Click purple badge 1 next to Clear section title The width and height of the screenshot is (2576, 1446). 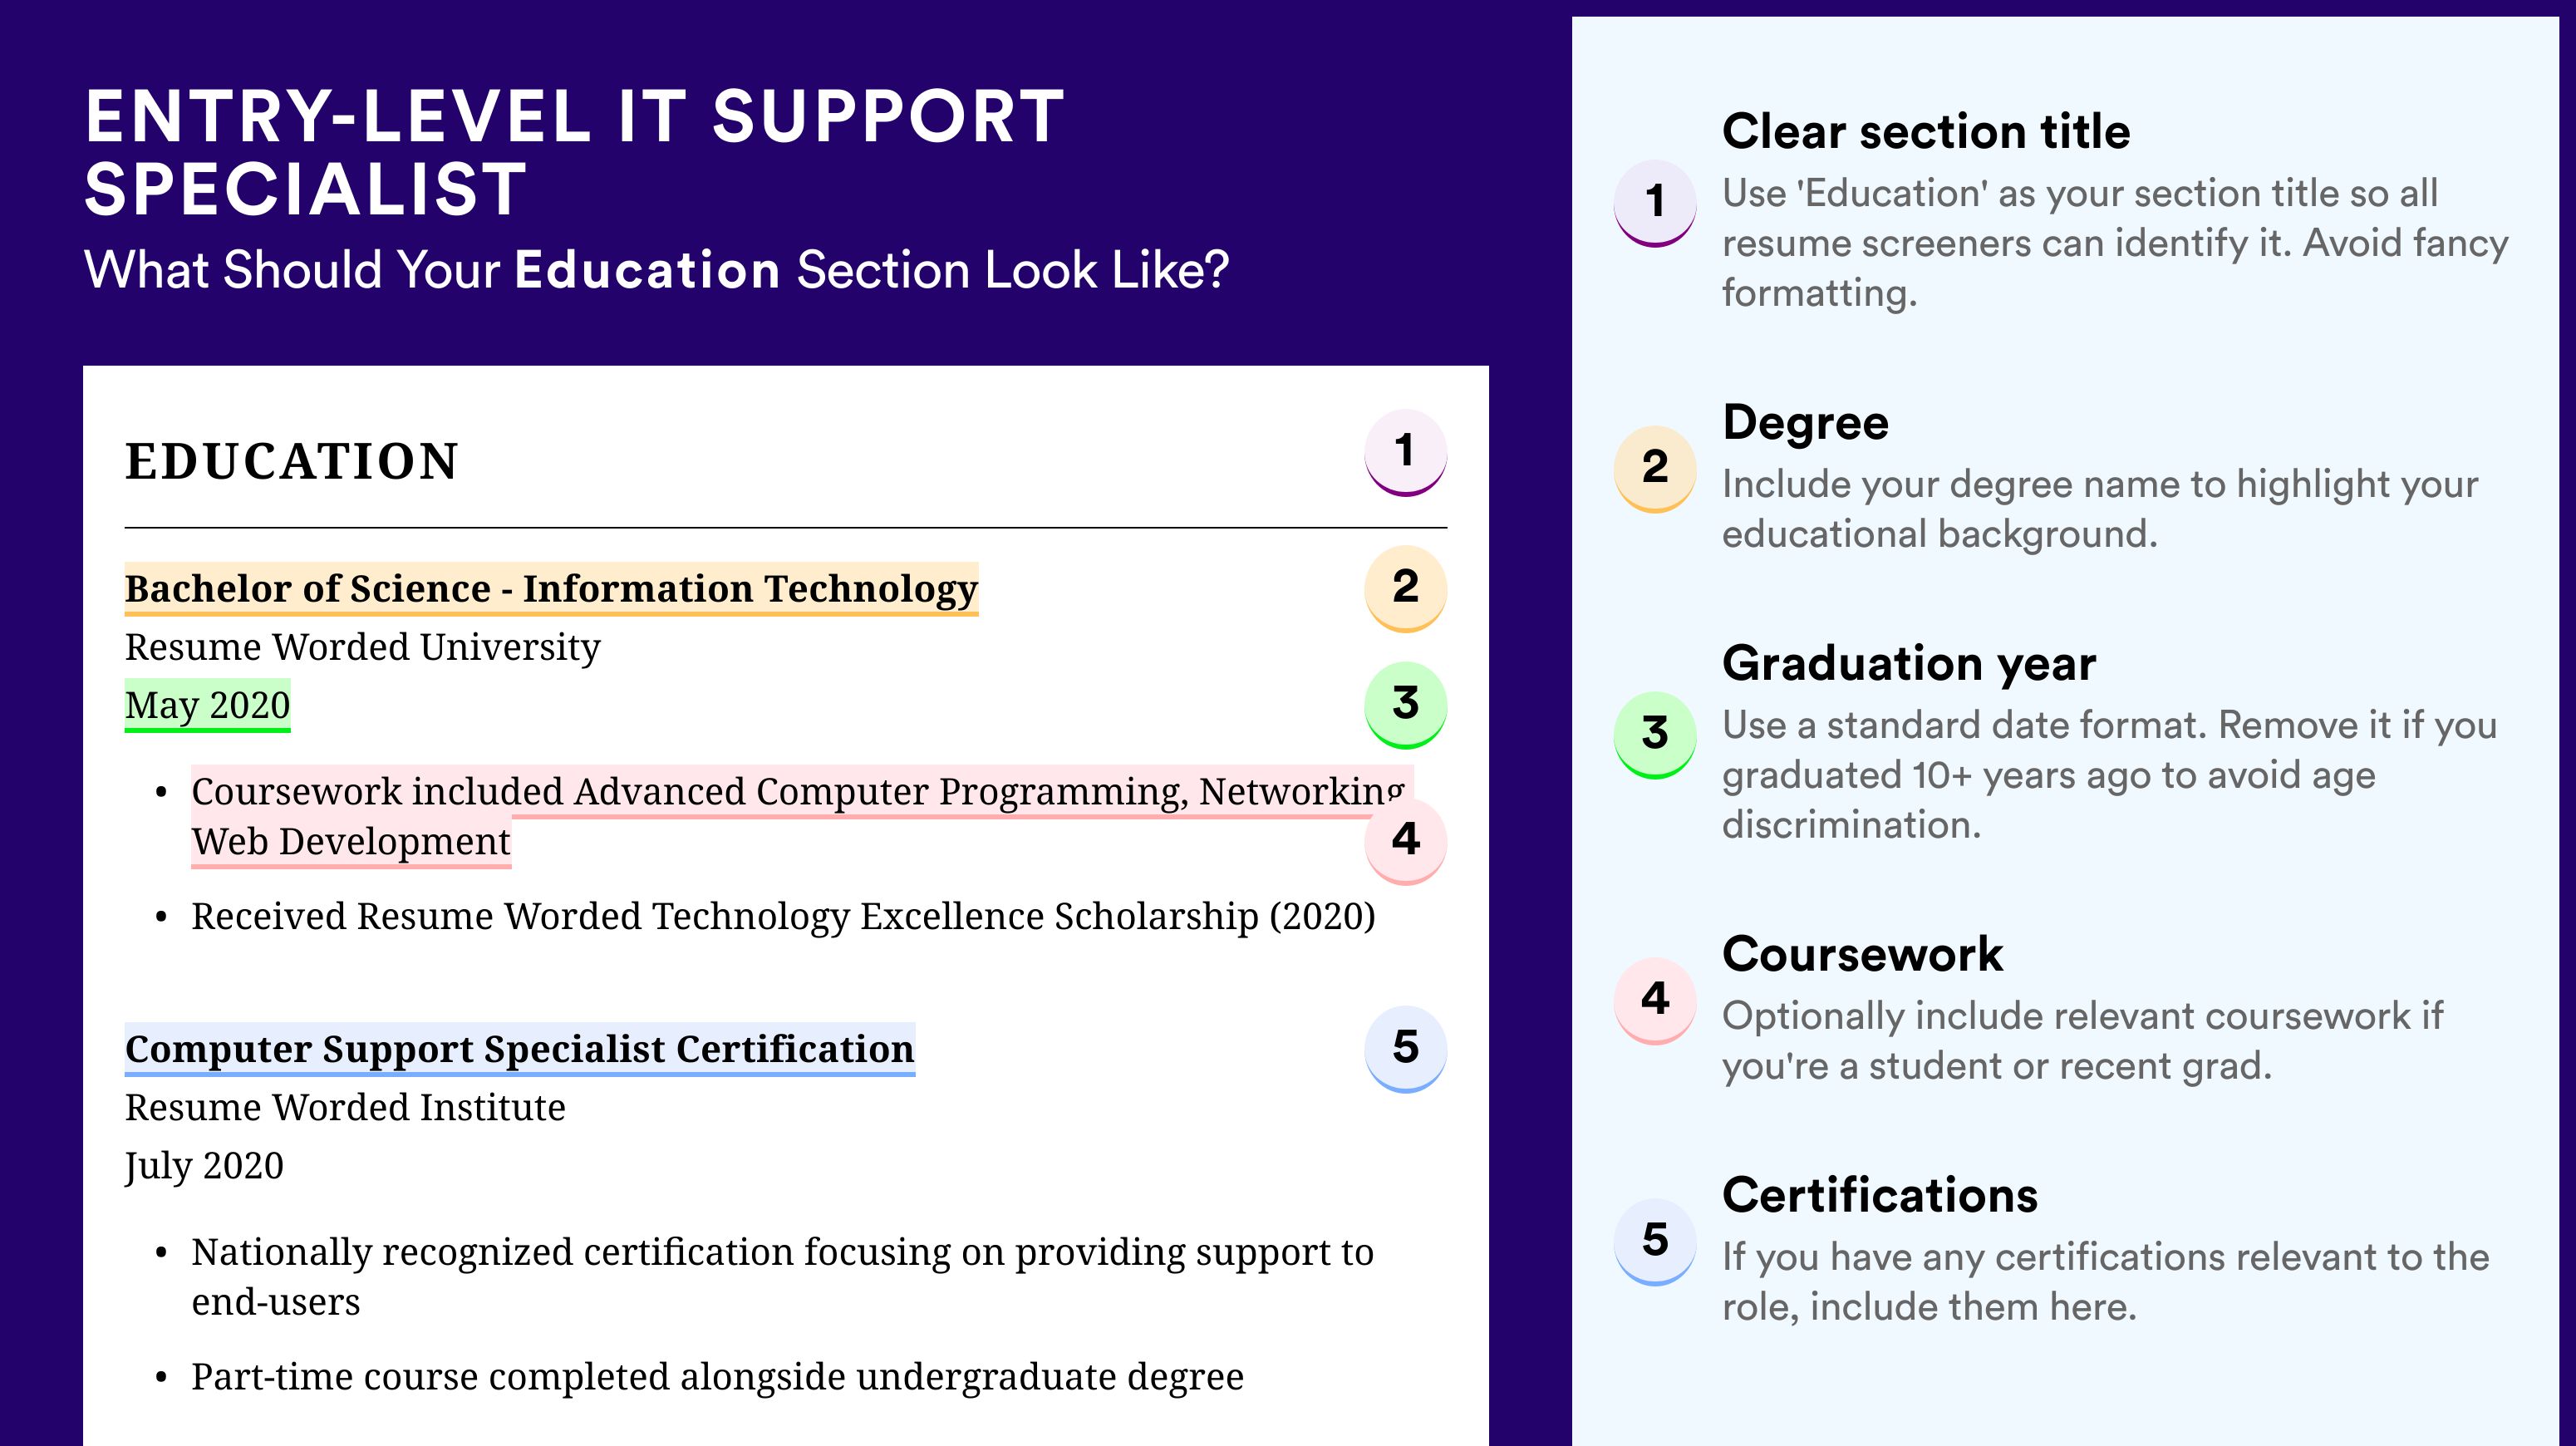(1655, 203)
